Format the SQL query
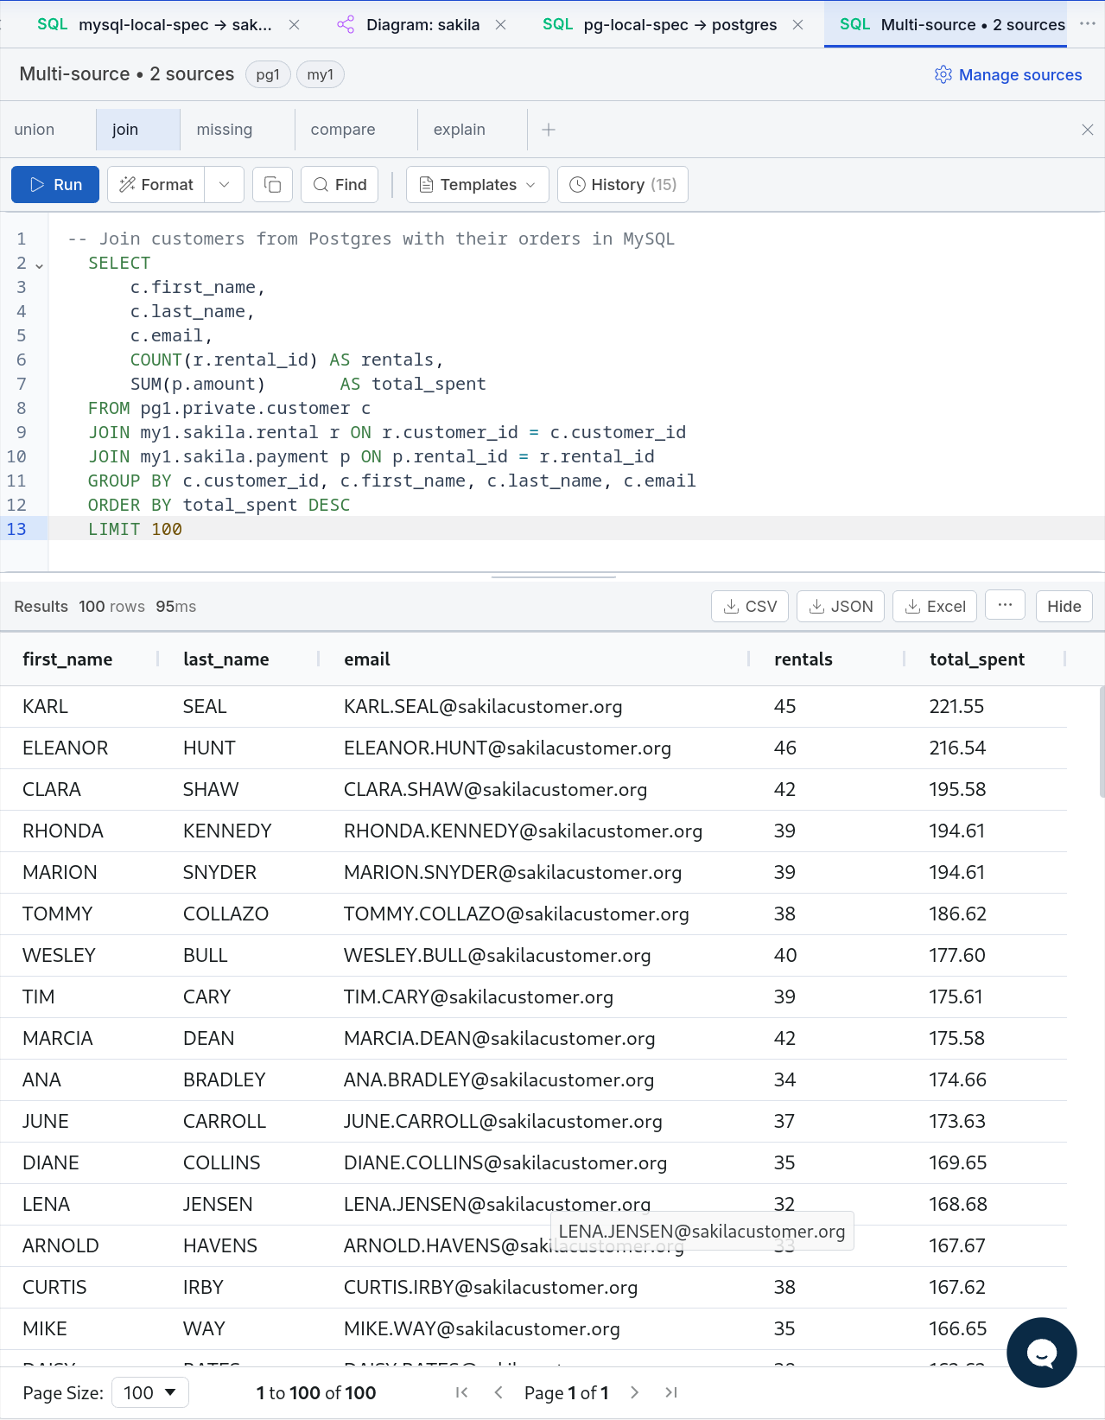The image size is (1105, 1420). click(156, 185)
